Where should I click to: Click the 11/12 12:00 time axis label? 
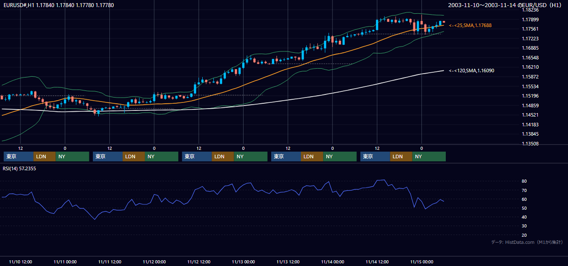click(199, 262)
